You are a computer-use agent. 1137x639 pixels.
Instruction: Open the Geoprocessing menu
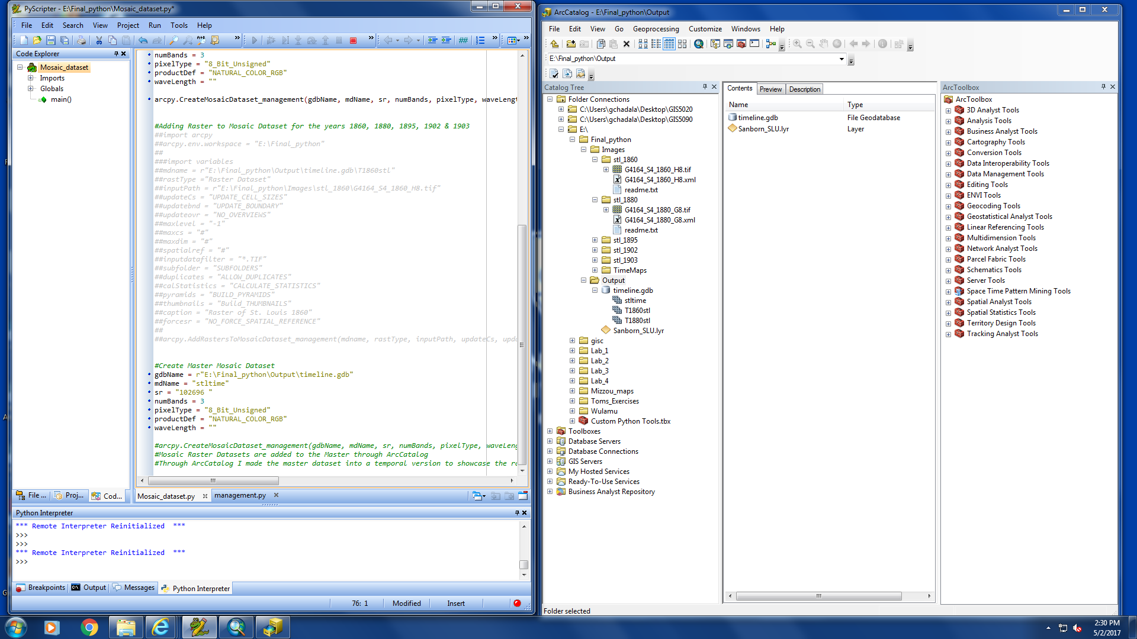656,28
